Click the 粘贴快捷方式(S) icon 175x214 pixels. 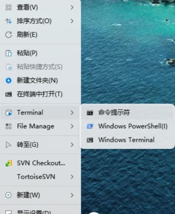coord(9,67)
